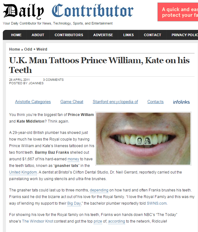View the 3 COMMENTS link
The image size is (198, 232).
(x=53, y=80)
